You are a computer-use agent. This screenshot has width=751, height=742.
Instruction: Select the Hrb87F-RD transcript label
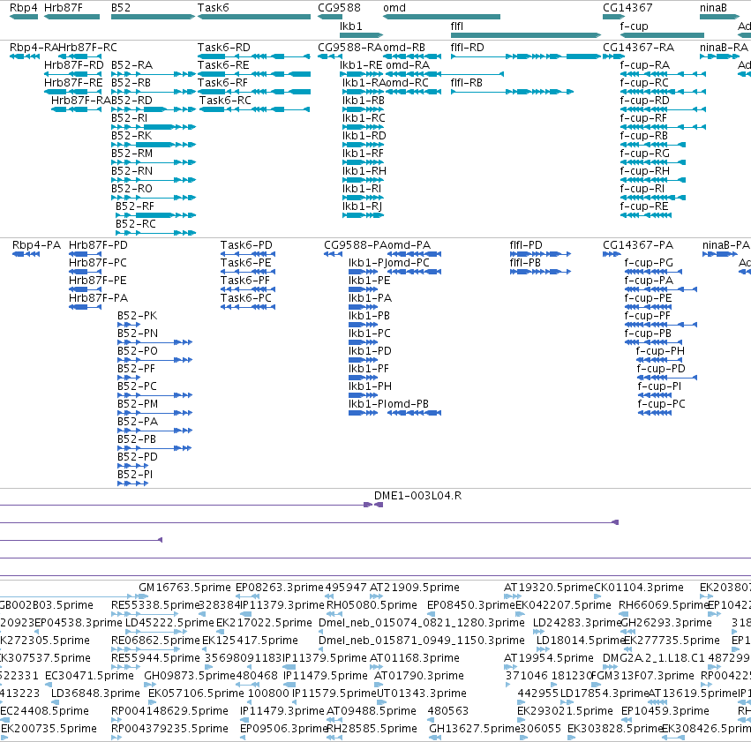tap(74, 65)
